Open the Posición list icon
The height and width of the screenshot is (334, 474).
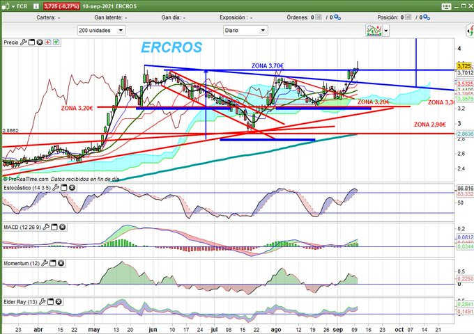tap(408, 17)
